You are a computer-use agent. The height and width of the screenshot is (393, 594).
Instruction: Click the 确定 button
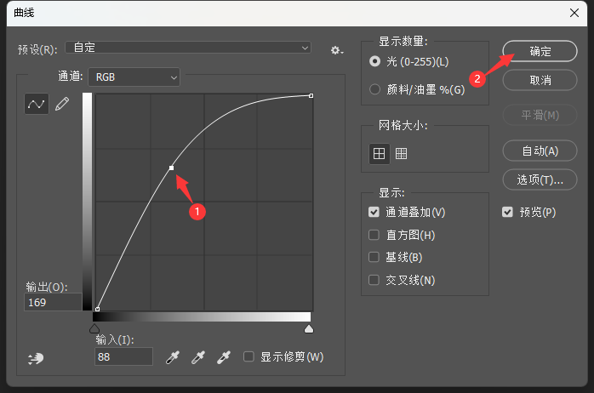tap(540, 51)
